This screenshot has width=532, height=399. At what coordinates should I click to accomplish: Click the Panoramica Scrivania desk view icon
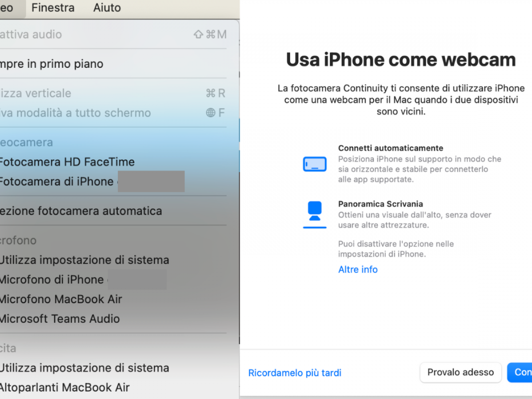point(315,215)
